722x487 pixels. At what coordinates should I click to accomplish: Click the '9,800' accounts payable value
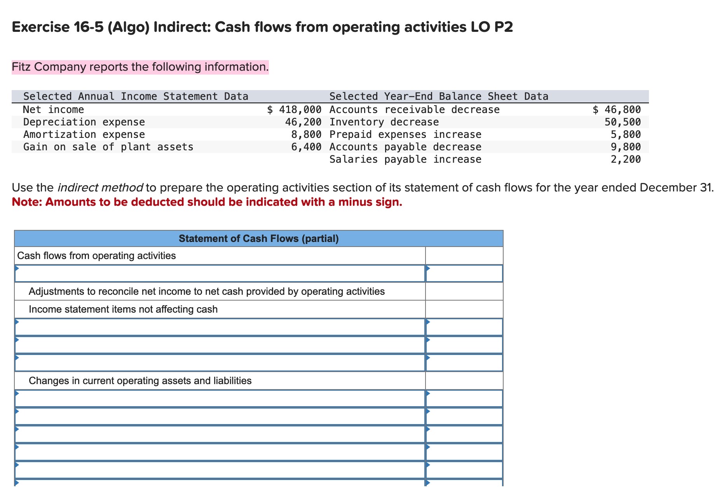(x=626, y=147)
